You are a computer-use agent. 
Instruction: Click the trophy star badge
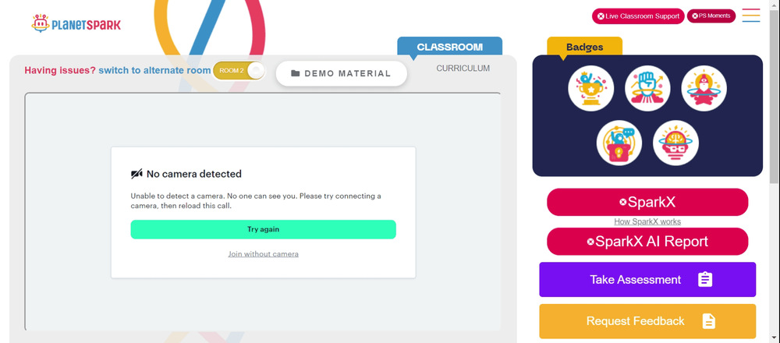click(x=590, y=89)
